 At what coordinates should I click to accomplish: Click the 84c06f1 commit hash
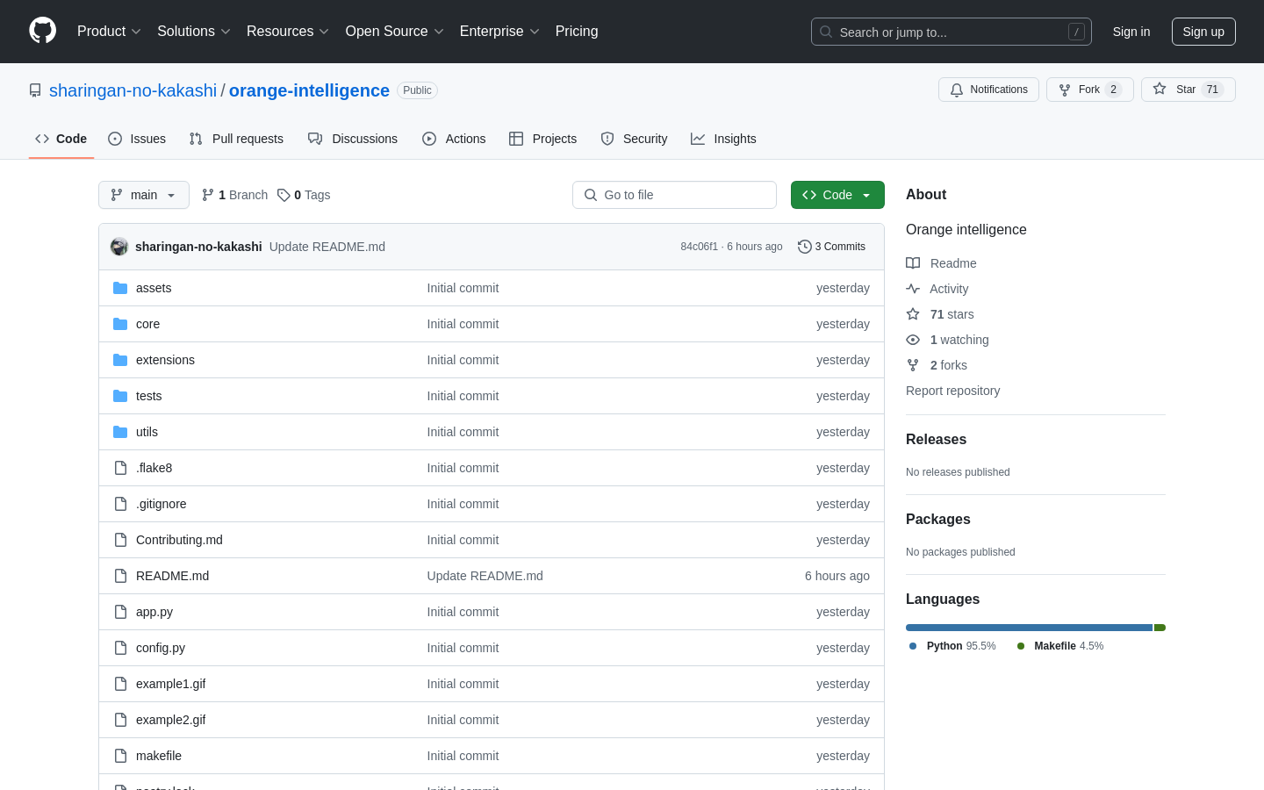tap(699, 247)
